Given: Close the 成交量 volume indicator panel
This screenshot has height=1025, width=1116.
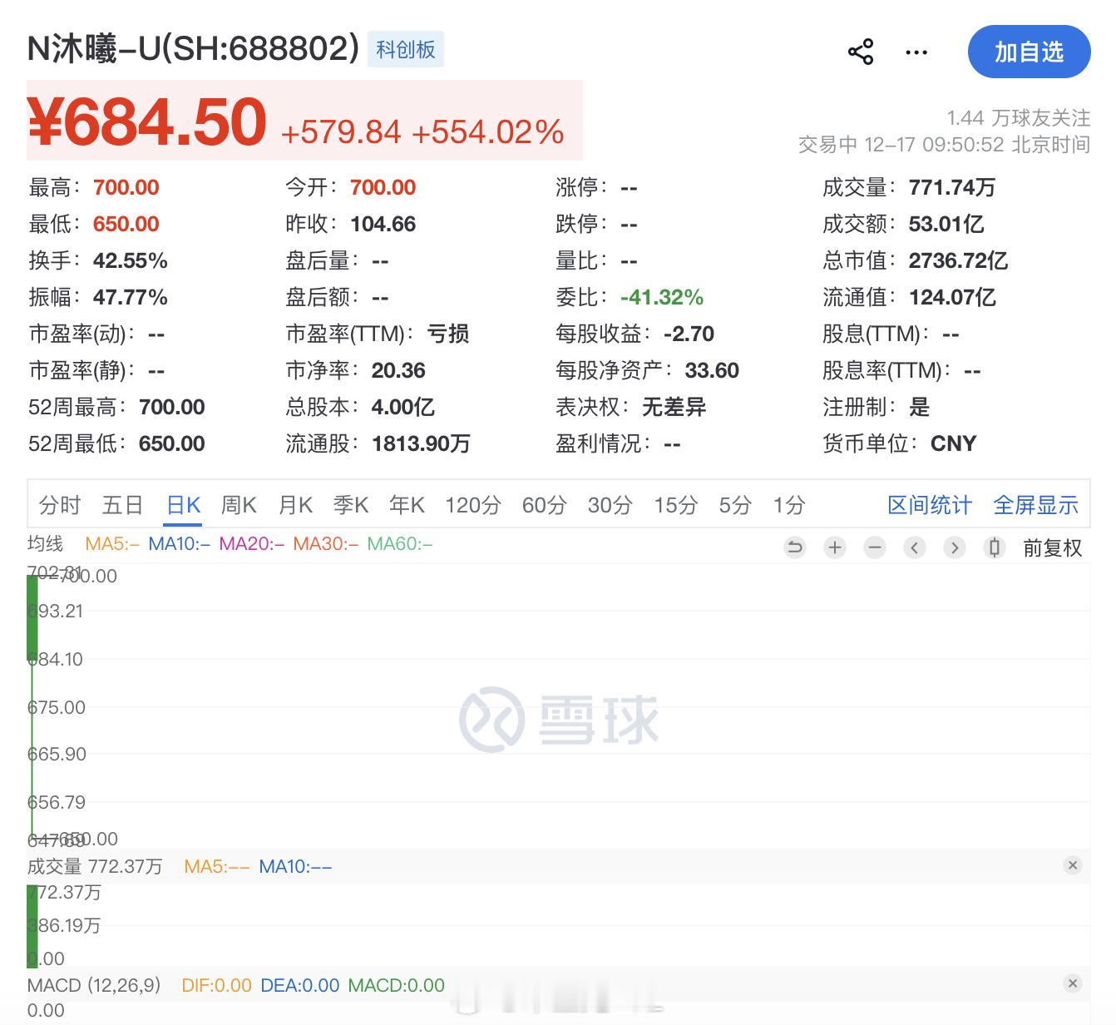Looking at the screenshot, I should (x=1073, y=865).
